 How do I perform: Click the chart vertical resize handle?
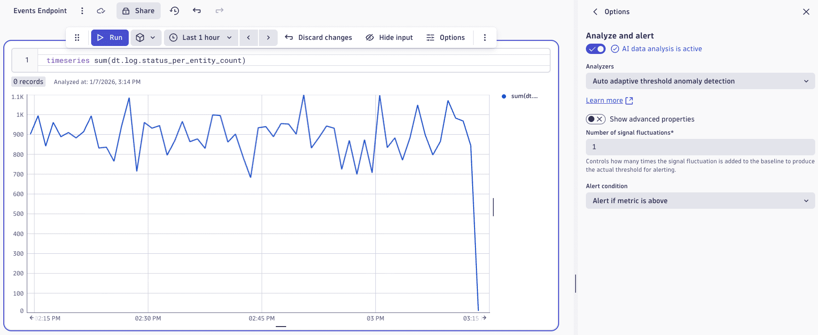pyautogui.click(x=493, y=207)
